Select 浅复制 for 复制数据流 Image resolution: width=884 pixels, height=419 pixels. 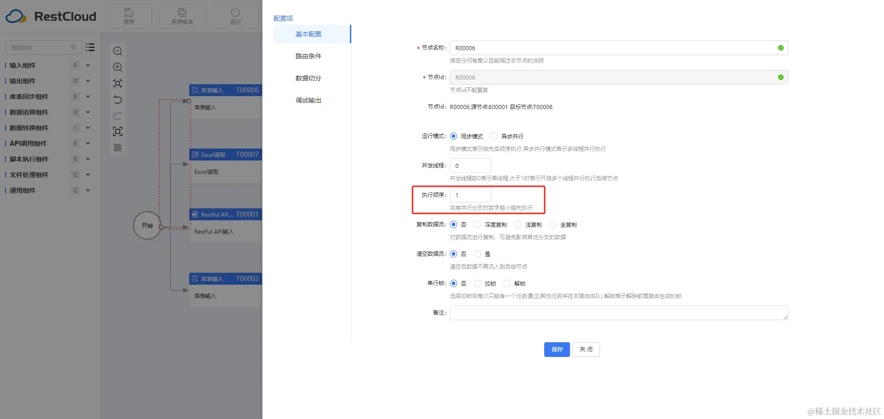pos(518,224)
